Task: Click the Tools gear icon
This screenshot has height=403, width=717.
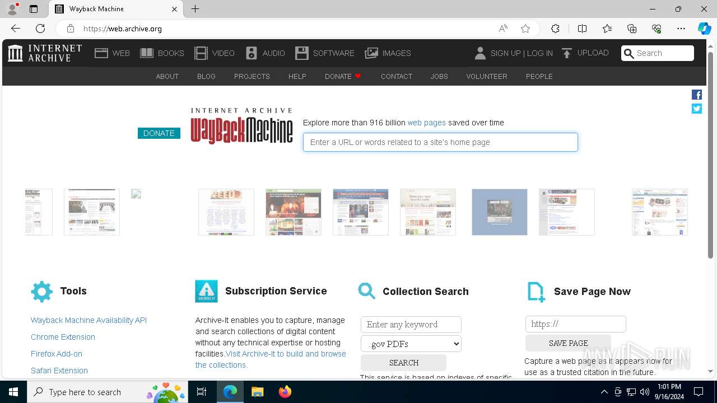Action: 41,292
